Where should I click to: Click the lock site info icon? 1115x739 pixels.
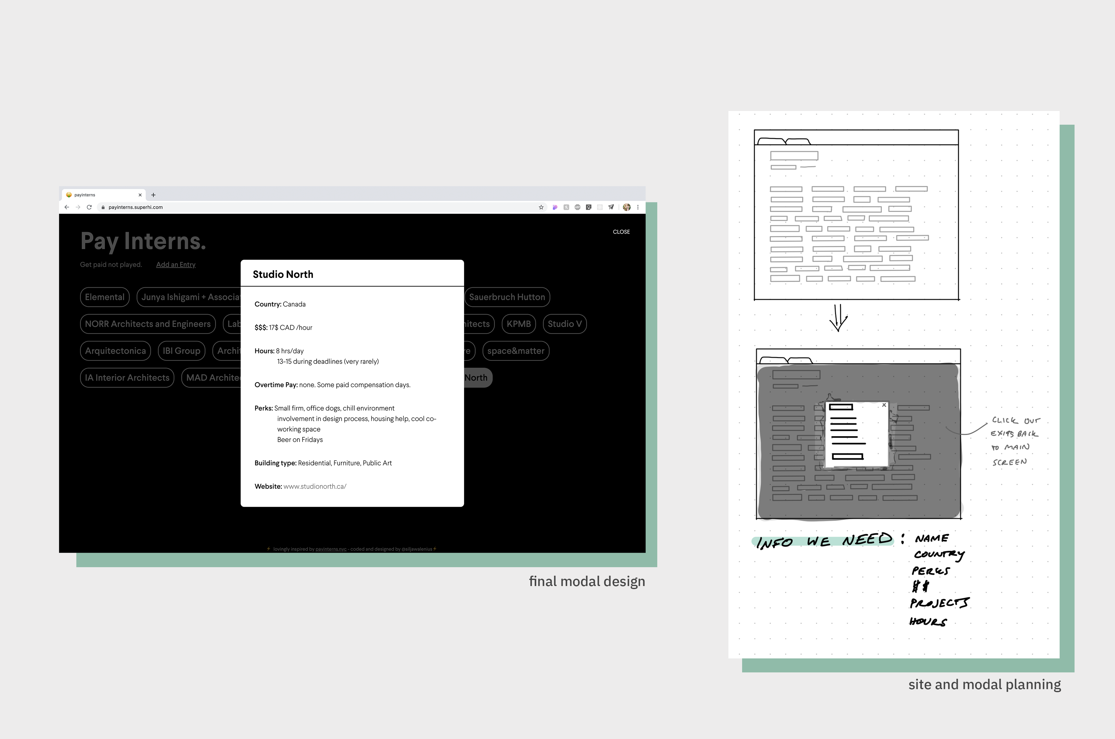(103, 207)
